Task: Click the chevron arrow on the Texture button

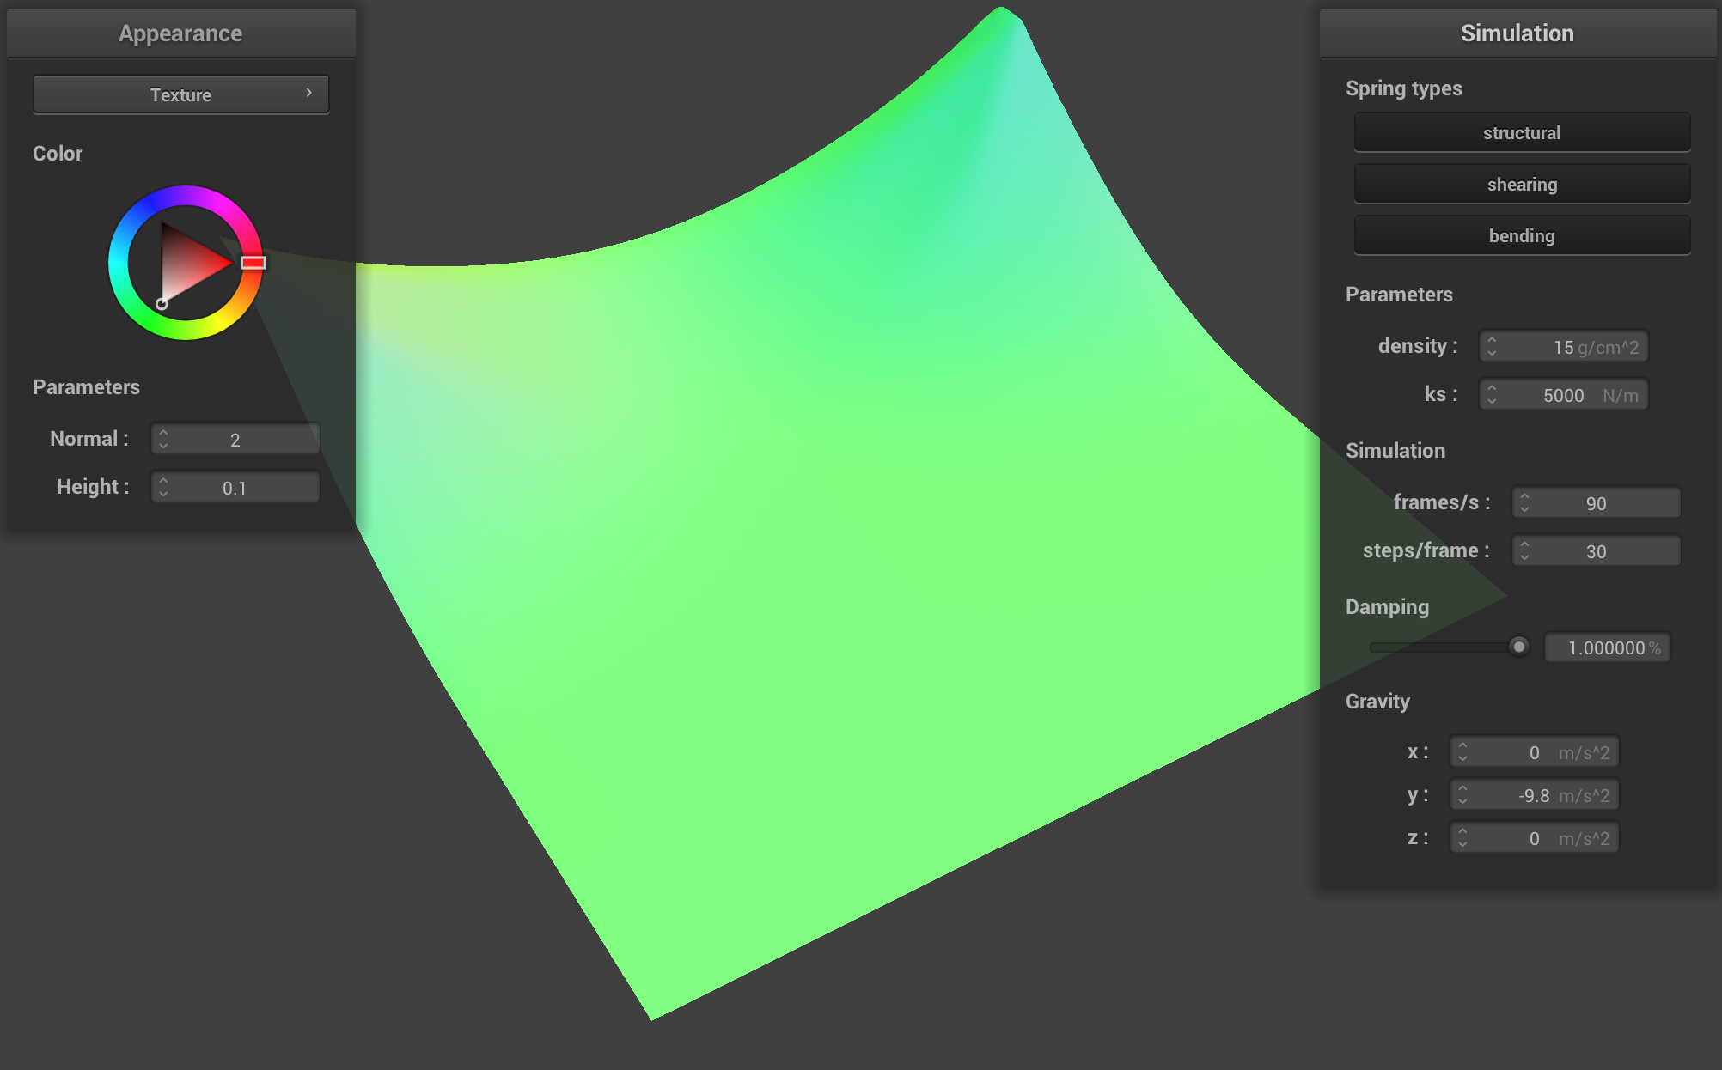Action: 309,93
